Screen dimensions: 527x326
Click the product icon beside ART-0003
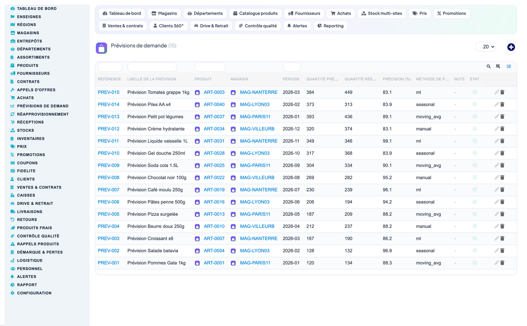(x=197, y=93)
